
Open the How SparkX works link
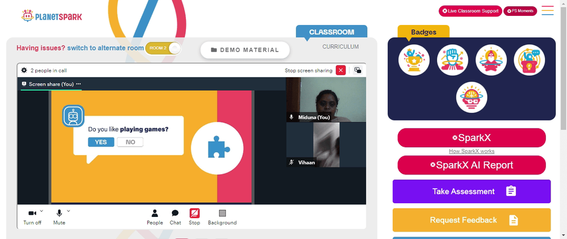(472, 151)
